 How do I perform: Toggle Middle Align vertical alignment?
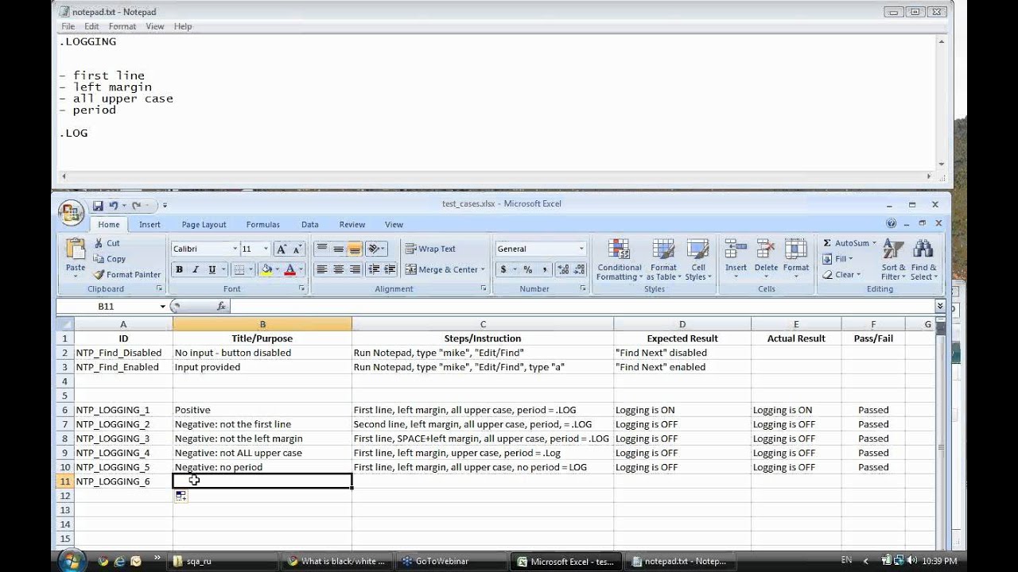[339, 249]
